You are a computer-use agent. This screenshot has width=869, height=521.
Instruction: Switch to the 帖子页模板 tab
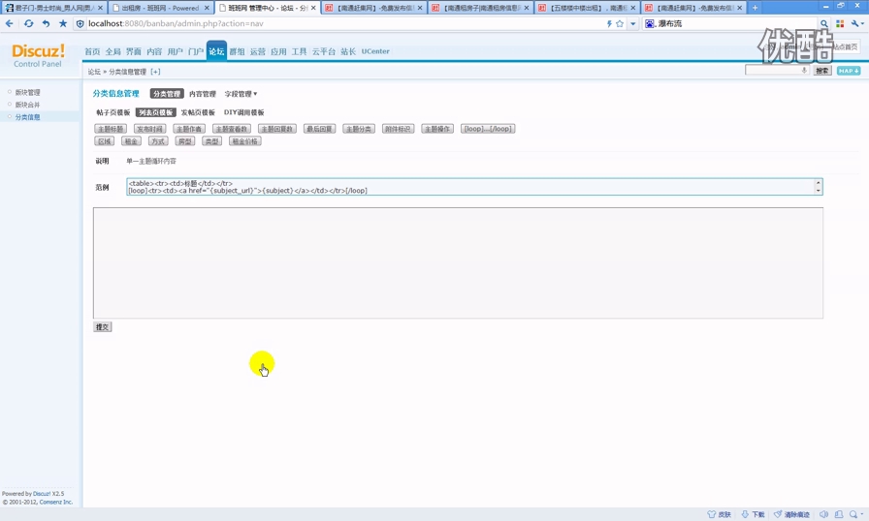tap(113, 112)
